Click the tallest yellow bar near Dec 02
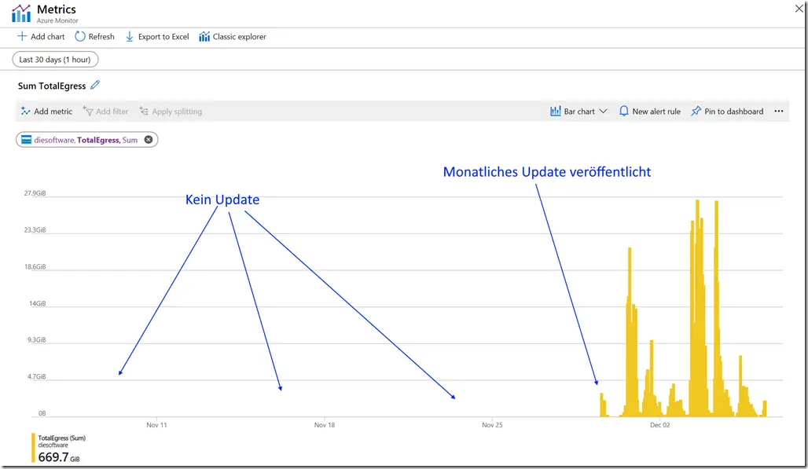The image size is (808, 469). 698,309
